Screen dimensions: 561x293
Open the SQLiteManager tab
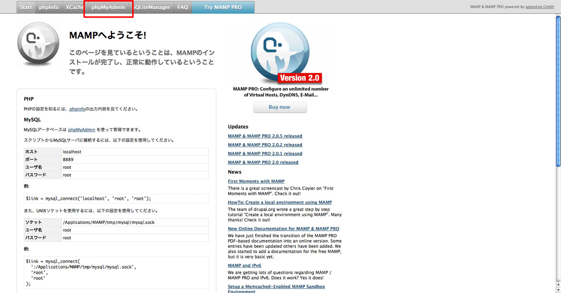(x=151, y=7)
